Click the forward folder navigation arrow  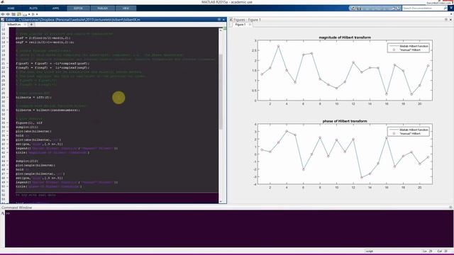(8, 14)
